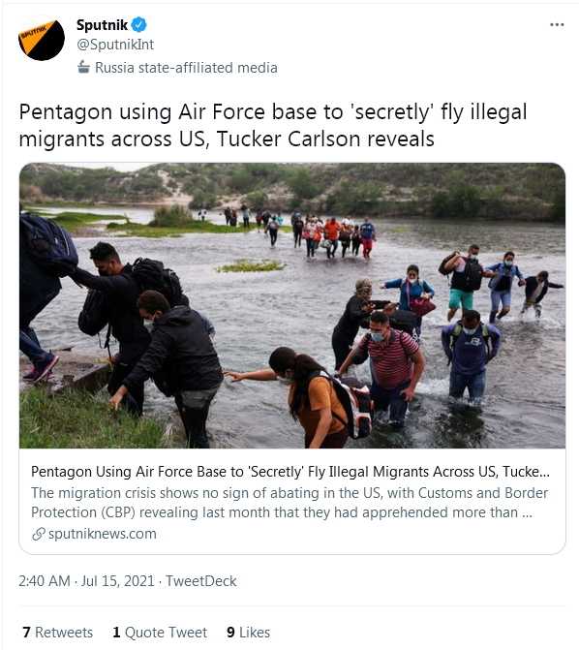
Task: Click the TweetDeck source label
Action: pos(201,581)
